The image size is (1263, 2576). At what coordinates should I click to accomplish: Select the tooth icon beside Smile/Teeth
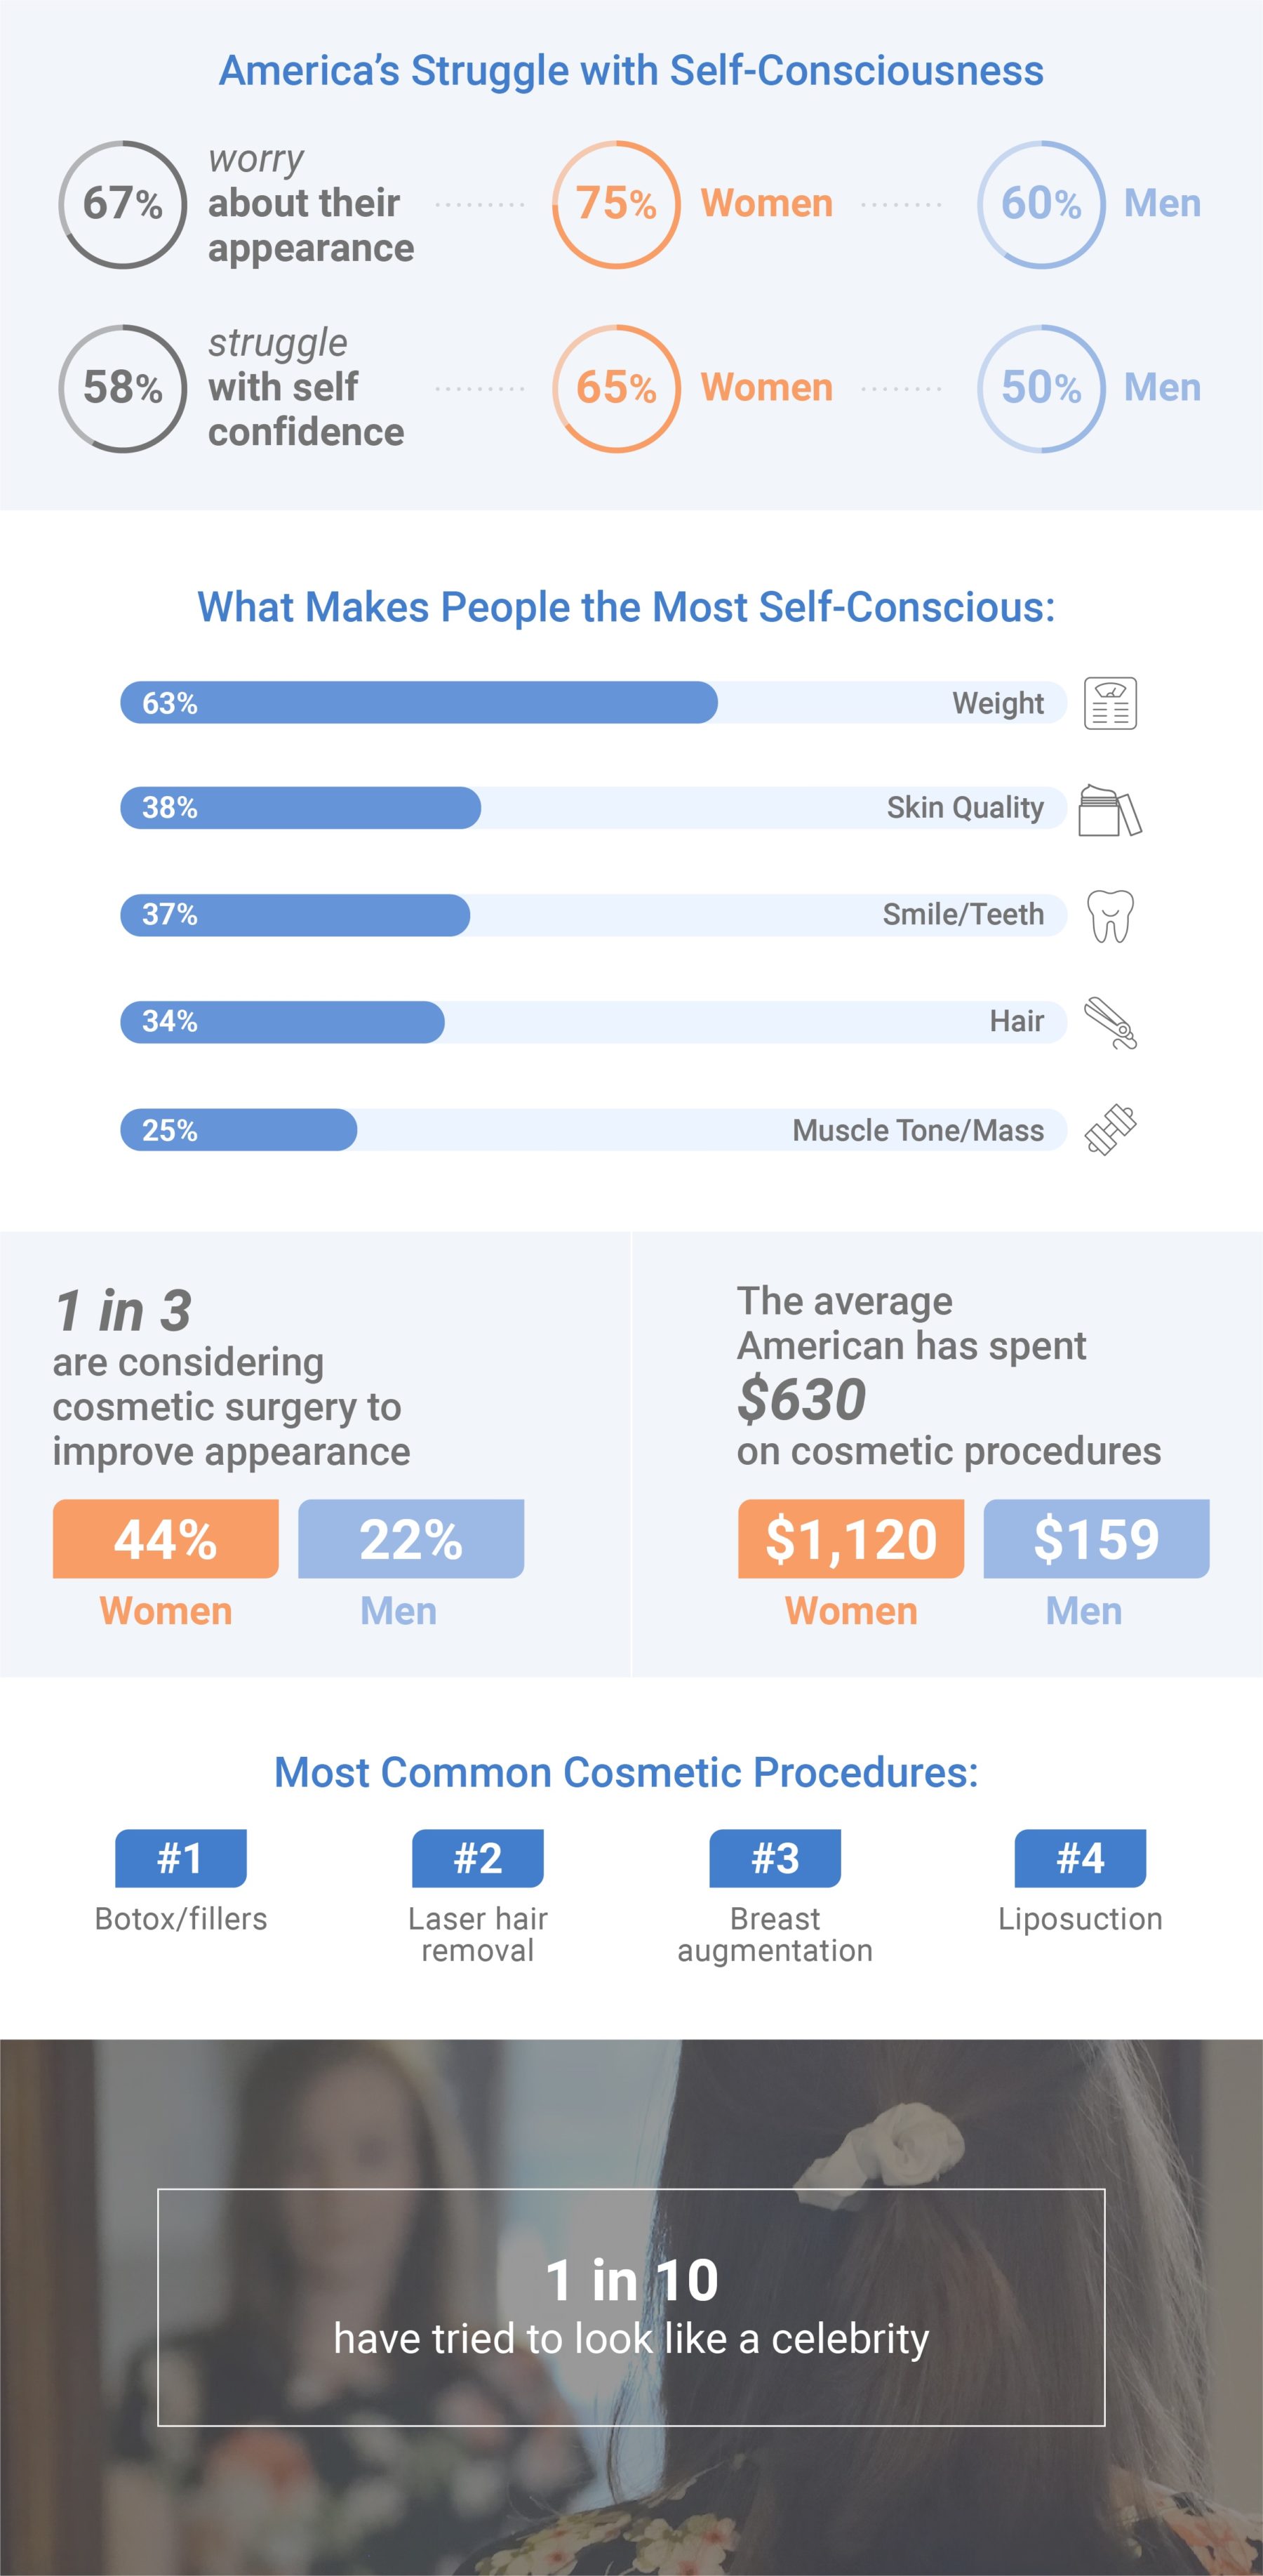pos(1110,915)
